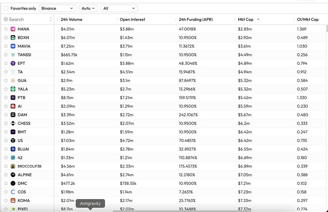Focus the Search input field
This screenshot has height=212, width=328.
[x=28, y=19]
